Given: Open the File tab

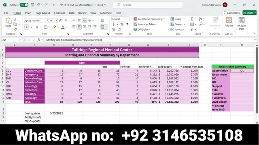Looking at the screenshot, I should point(6,13).
